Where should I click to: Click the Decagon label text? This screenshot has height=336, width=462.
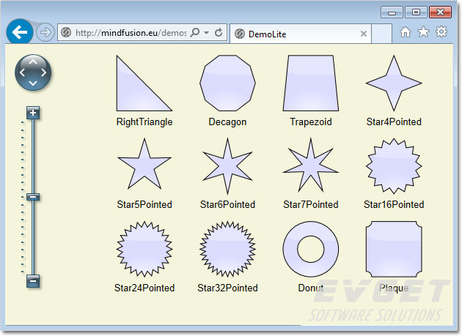click(227, 122)
